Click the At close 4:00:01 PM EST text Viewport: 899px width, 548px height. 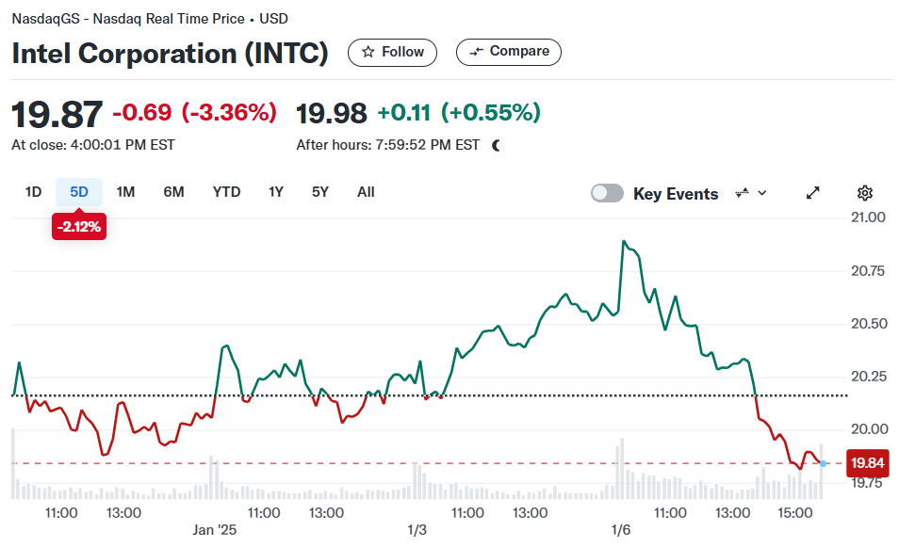coord(93,145)
